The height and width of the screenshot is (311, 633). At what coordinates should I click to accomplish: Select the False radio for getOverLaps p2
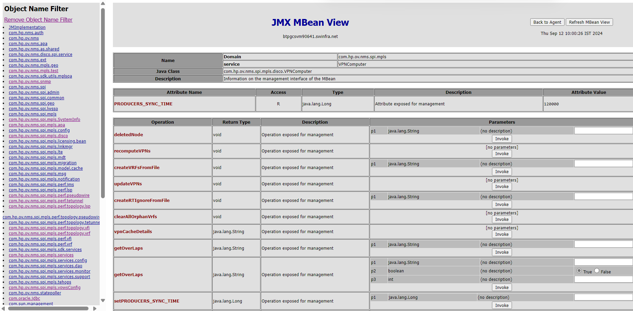[597, 271]
